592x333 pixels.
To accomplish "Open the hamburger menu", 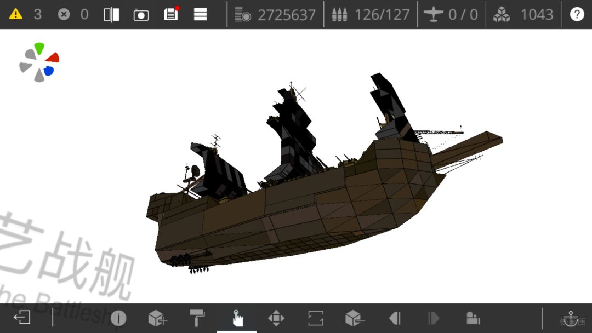I will 201,14.
